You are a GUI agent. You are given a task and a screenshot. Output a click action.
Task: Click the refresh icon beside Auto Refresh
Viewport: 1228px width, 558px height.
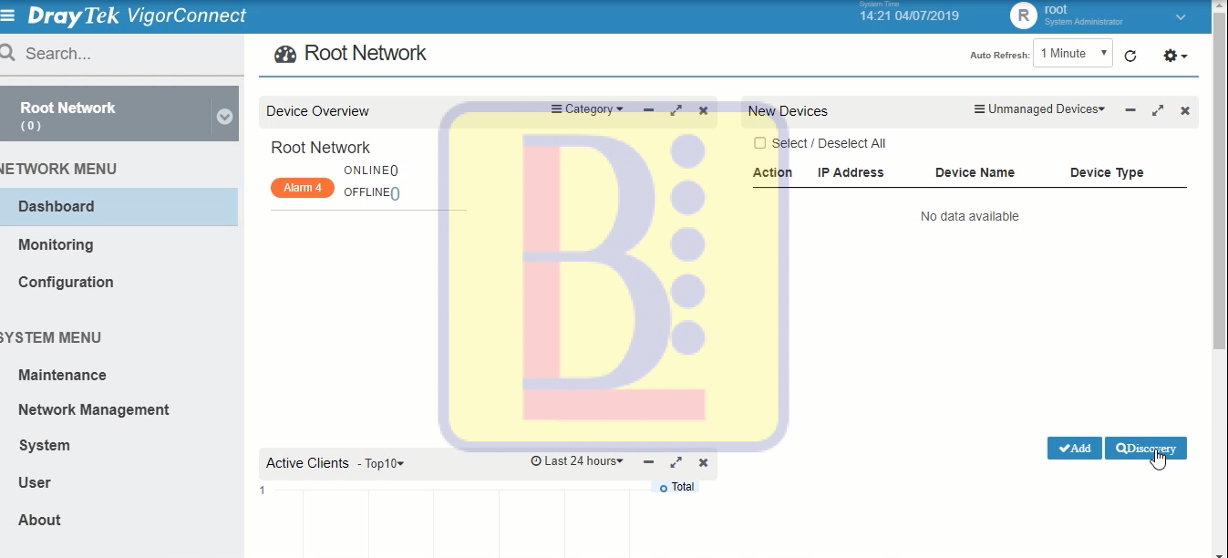1130,56
